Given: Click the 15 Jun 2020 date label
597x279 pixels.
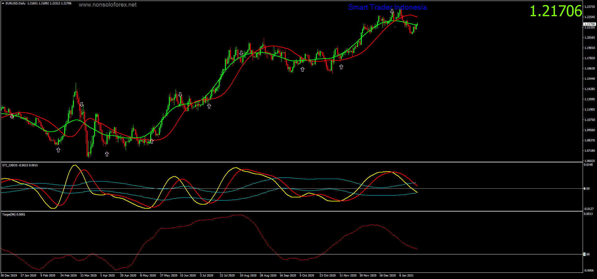Looking at the screenshot, I should click(188, 276).
